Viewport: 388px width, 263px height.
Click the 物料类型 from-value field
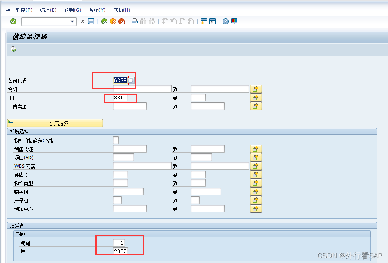(x=121, y=183)
